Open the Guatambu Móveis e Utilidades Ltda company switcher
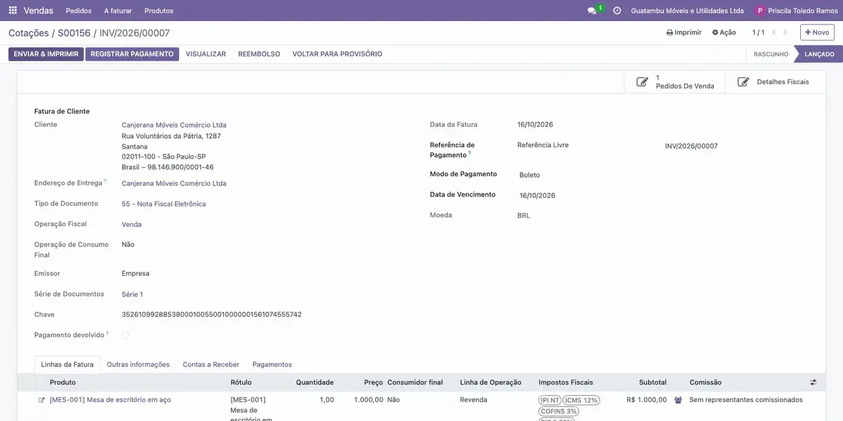843x421 pixels. (x=687, y=11)
